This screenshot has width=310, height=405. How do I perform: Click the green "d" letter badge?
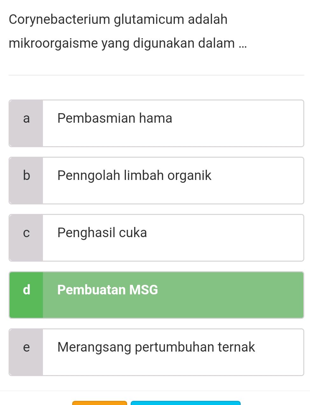(x=26, y=290)
